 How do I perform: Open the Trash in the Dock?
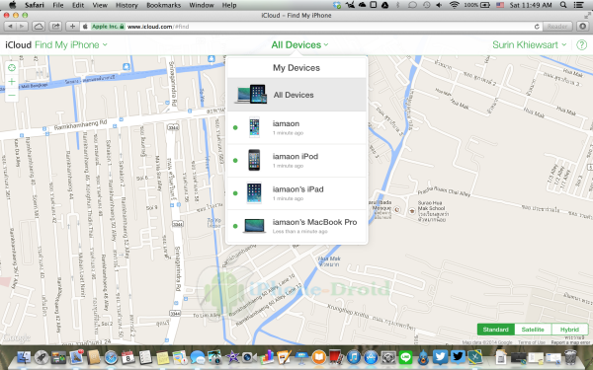coord(570,357)
